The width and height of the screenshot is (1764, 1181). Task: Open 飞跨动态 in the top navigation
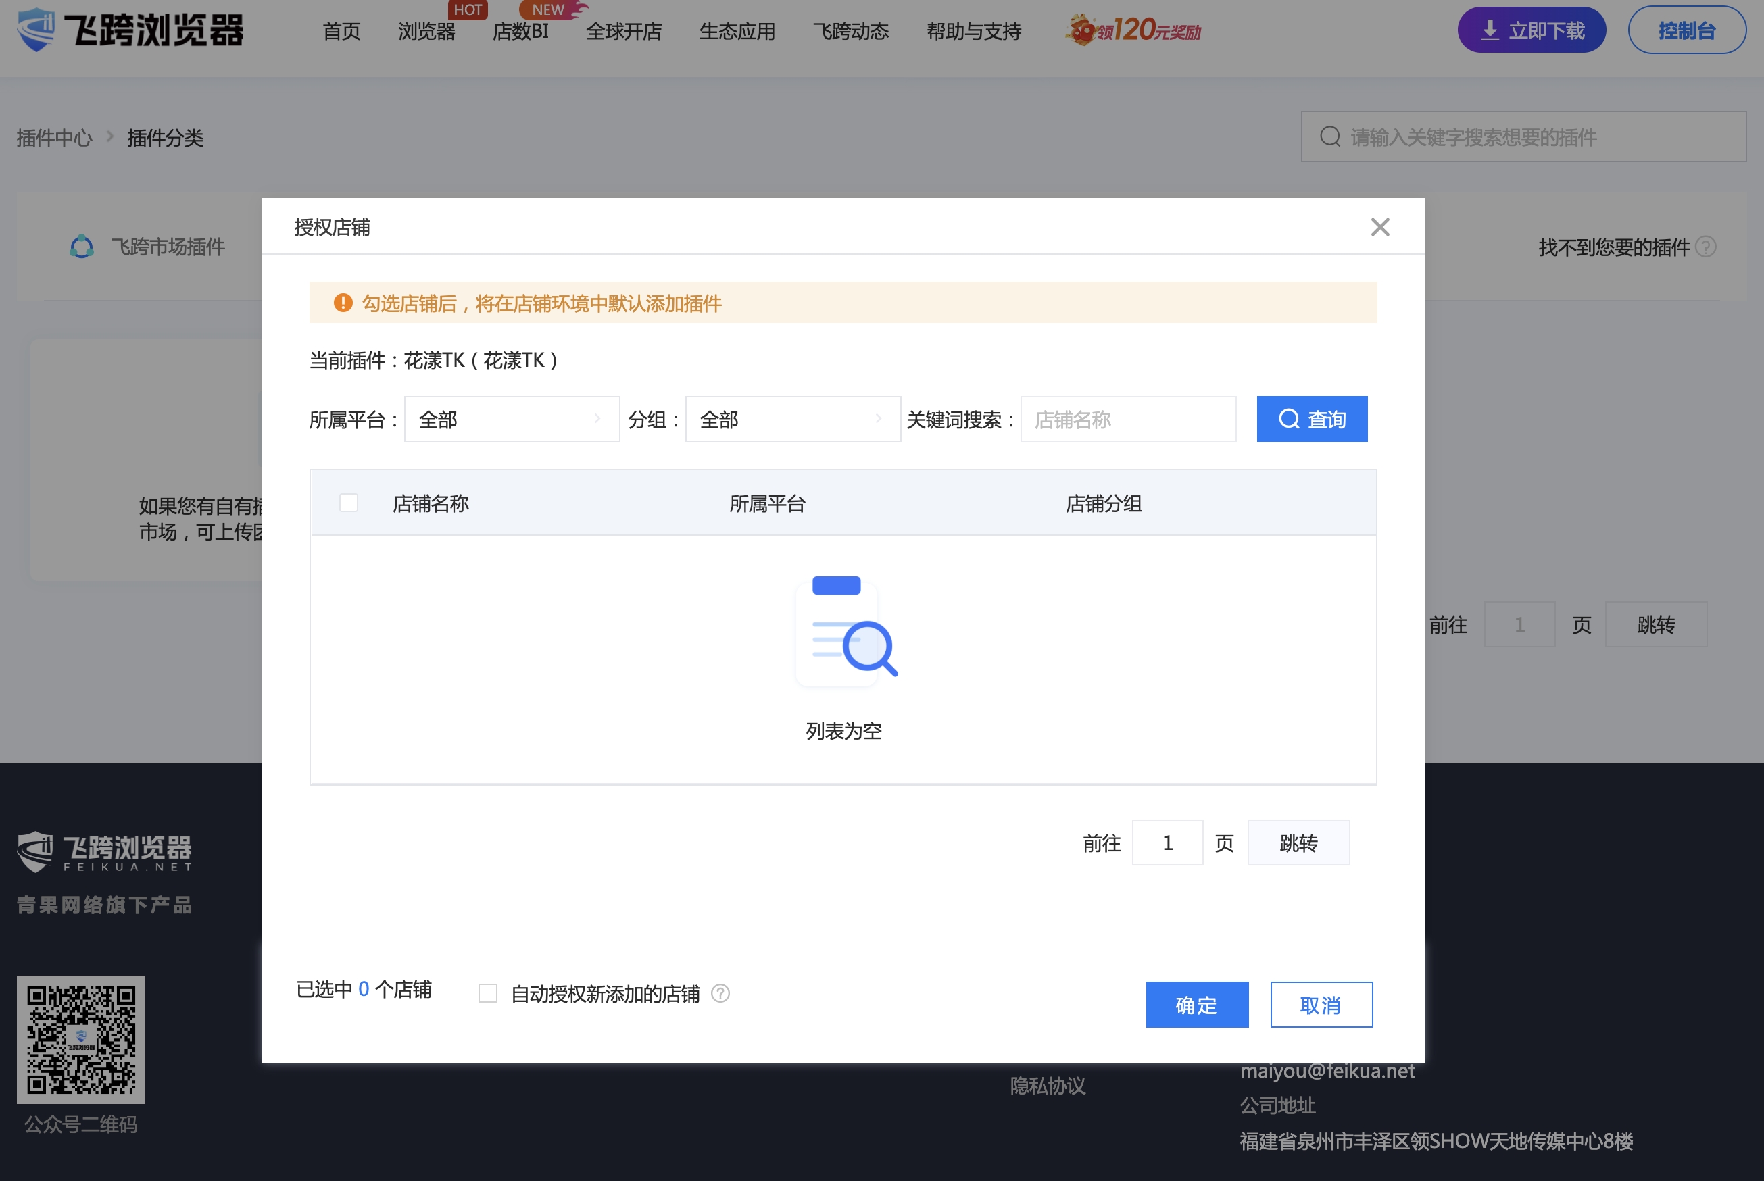pos(851,31)
